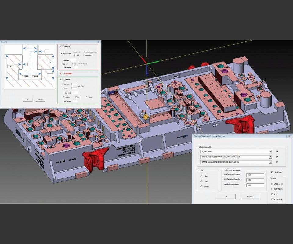
Task: Click the Dia Outil field in EBAUCHE section
Action: [73, 60]
